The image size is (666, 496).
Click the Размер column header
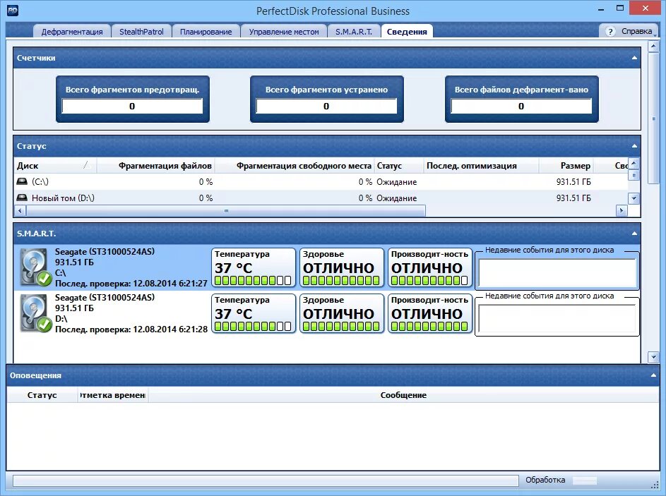566,166
